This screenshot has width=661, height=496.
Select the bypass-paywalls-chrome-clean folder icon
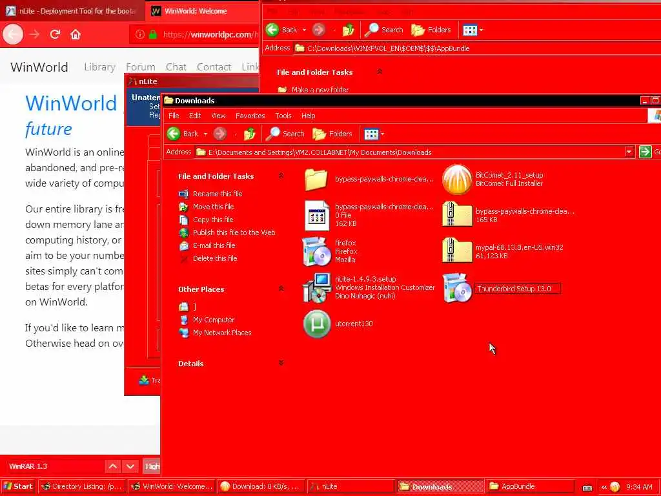tap(316, 179)
